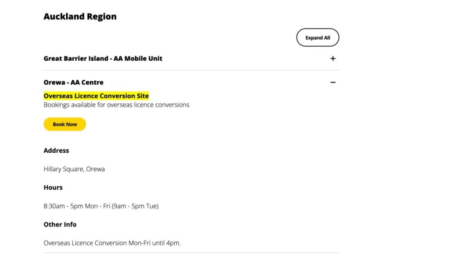Click the Address heading
Image resolution: width=465 pixels, height=261 pixels.
[x=56, y=150]
